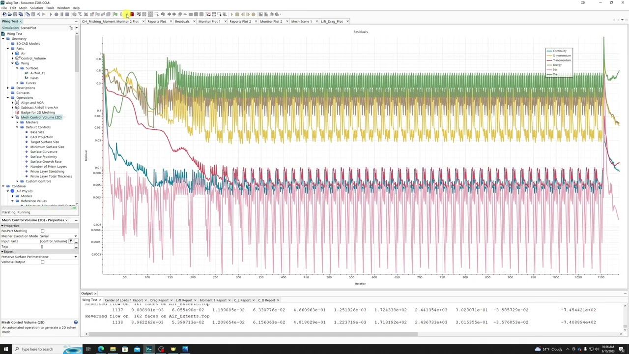Screen dimensions: 629x354
Task: Click the save simulation toolbar icon
Action: coord(15,14)
